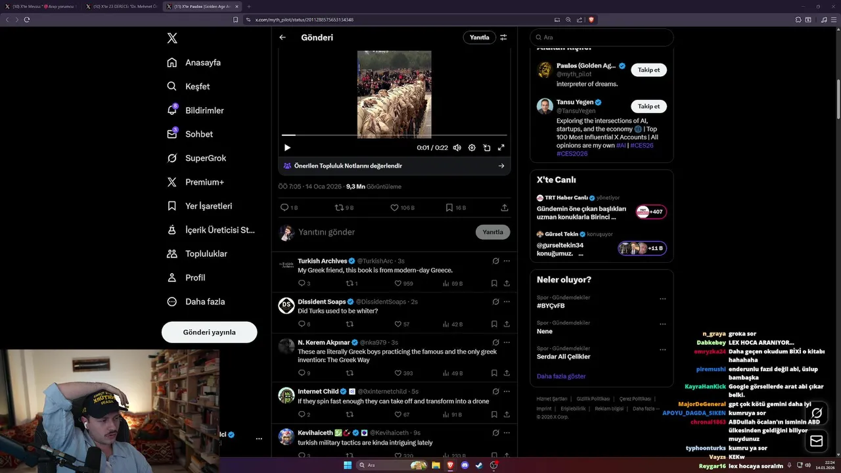The image size is (841, 473).
Task: Open N. Kerem Akpınar avatar
Action: coord(286,346)
